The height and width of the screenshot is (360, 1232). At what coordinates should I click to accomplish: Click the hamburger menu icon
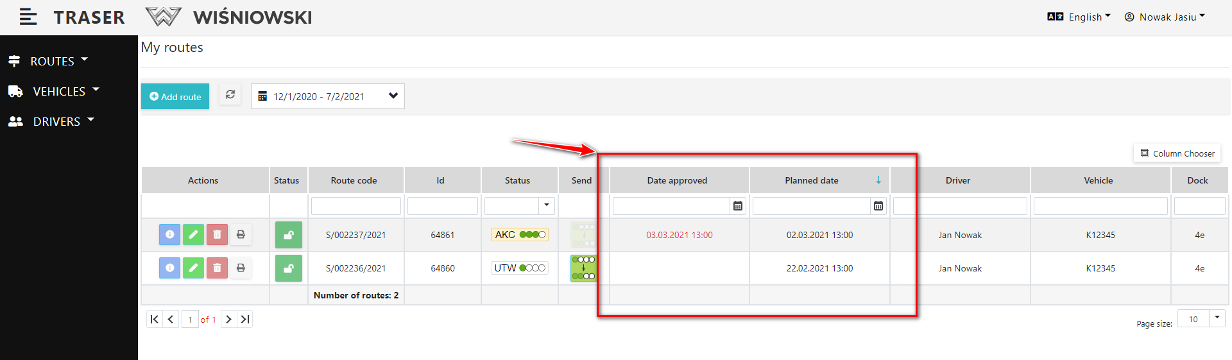pyautogui.click(x=28, y=17)
